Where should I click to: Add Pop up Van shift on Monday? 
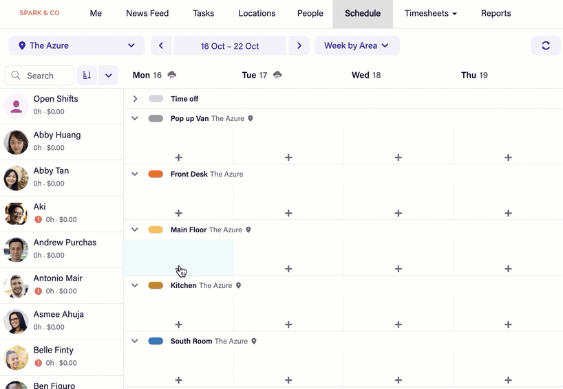(178, 157)
